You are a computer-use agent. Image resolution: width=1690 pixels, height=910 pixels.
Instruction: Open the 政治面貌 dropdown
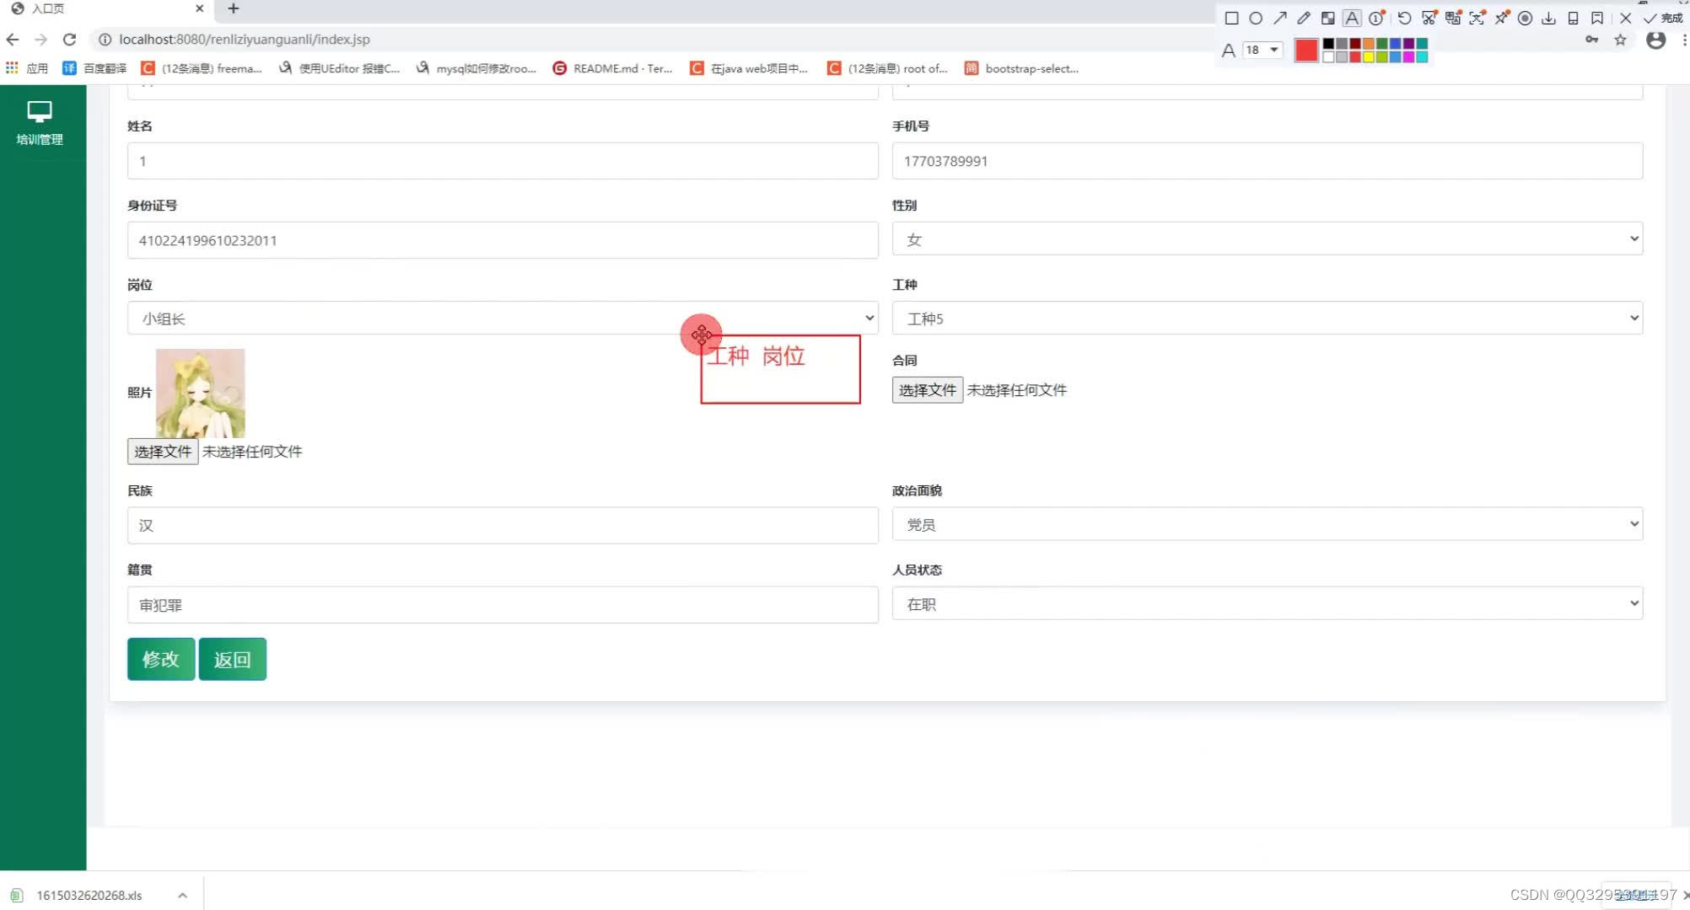coord(1267,524)
